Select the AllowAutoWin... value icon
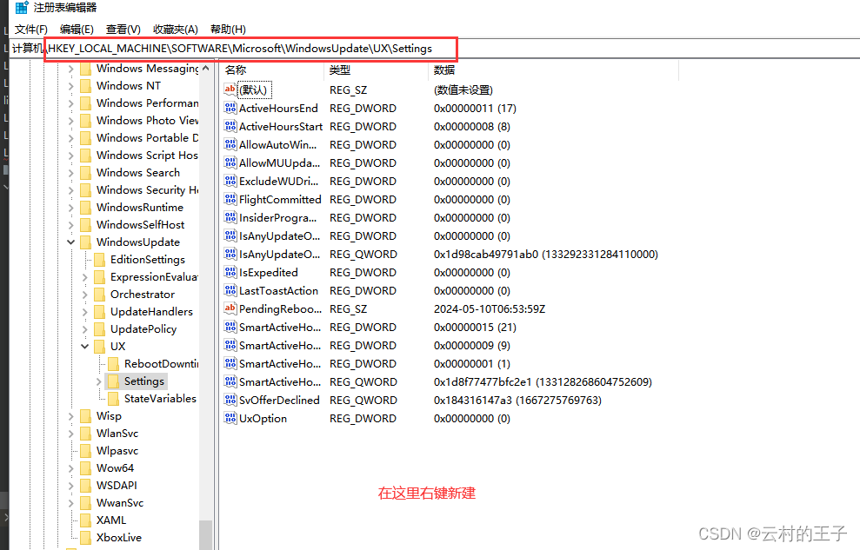Image resolution: width=860 pixels, height=550 pixels. tap(230, 144)
